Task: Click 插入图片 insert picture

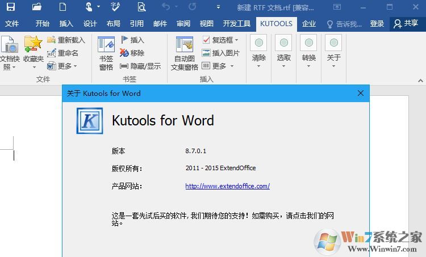Action: [x=221, y=53]
